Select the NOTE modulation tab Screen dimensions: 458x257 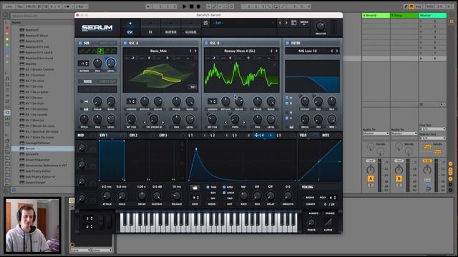coord(326,135)
